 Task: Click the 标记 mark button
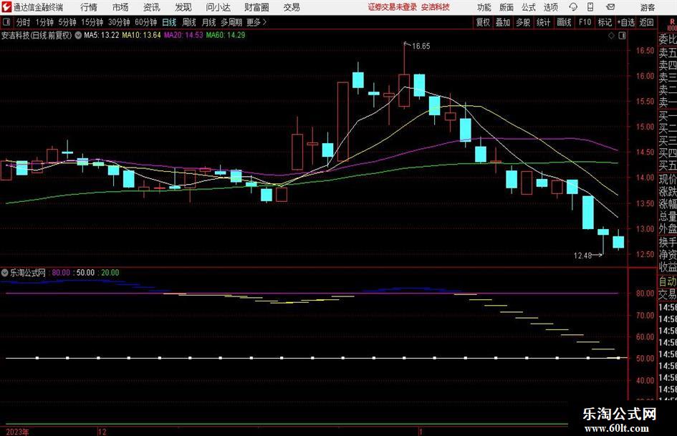click(x=605, y=22)
